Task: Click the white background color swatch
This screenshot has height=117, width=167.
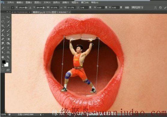Action: pyautogui.click(x=7, y=65)
